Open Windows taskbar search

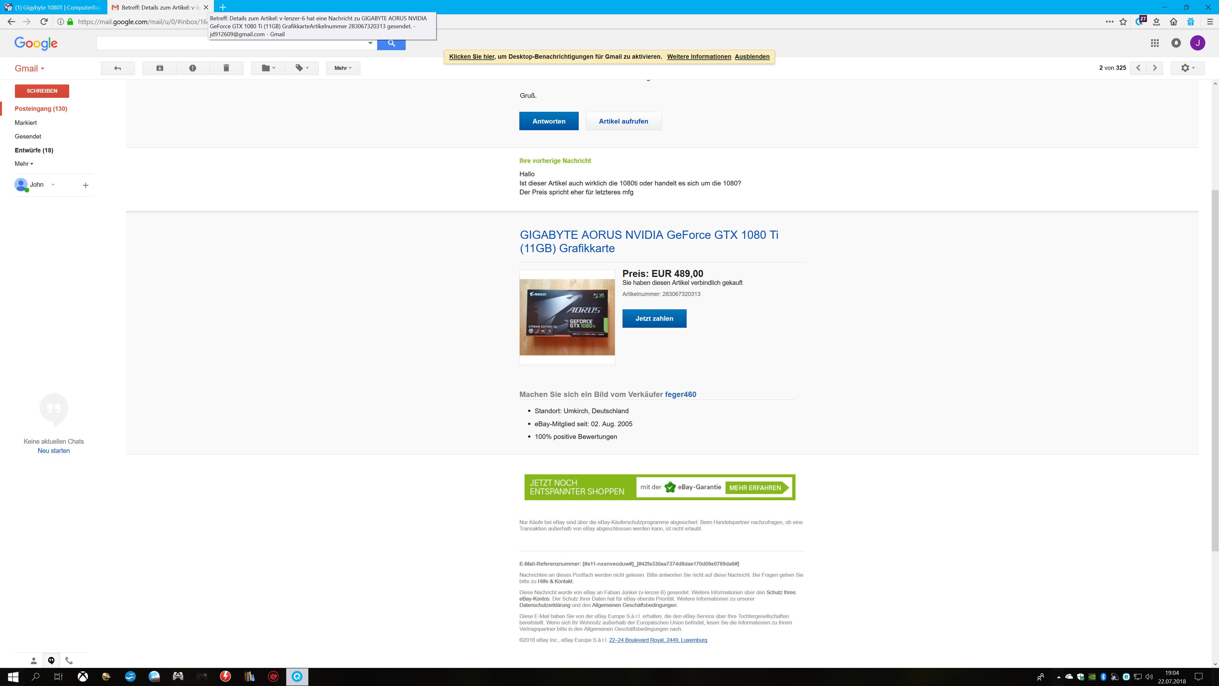pos(36,677)
